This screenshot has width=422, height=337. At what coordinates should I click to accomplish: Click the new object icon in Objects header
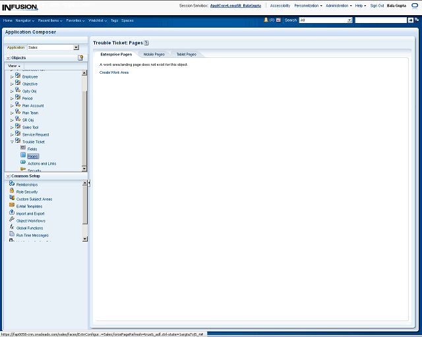point(80,58)
